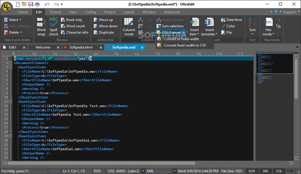This screenshot has width=301, height=174.
Task: Move the active line up
Action: click(x=103, y=20)
